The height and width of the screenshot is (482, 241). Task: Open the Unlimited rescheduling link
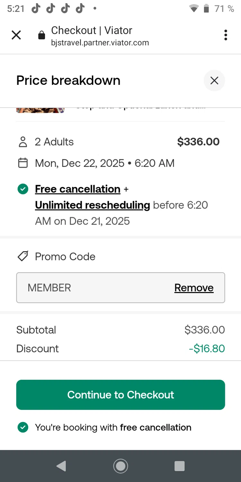tap(92, 205)
